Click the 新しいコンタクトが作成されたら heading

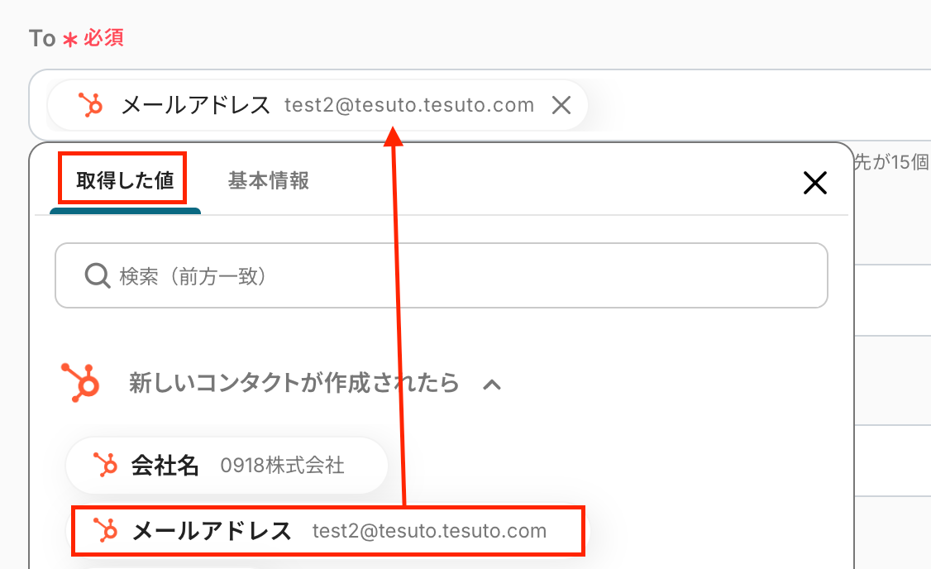[294, 383]
